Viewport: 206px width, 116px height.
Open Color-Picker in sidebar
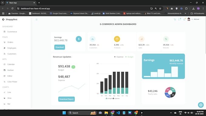pyautogui.click(x=12, y=81)
